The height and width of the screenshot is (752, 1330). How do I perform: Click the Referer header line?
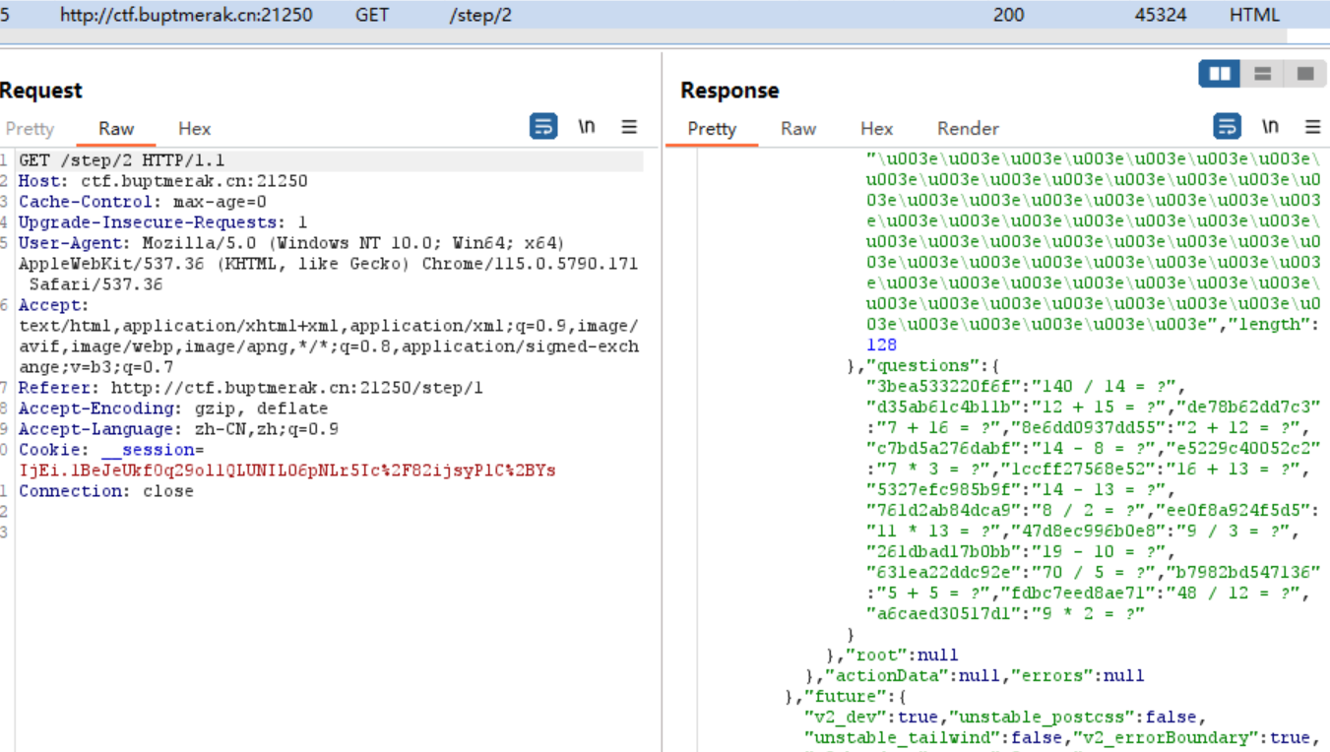click(250, 388)
